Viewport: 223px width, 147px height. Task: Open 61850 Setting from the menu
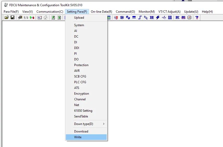(86, 110)
